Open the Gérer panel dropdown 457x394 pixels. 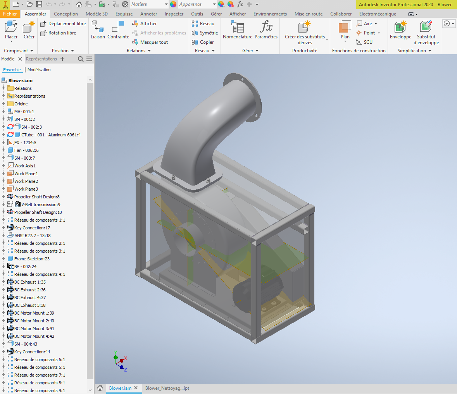[258, 50]
